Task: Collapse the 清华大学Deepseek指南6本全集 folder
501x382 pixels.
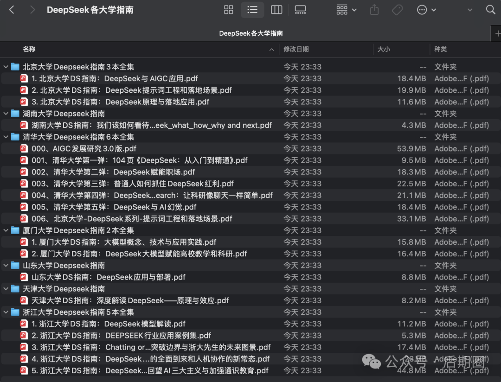Action: (x=6, y=136)
